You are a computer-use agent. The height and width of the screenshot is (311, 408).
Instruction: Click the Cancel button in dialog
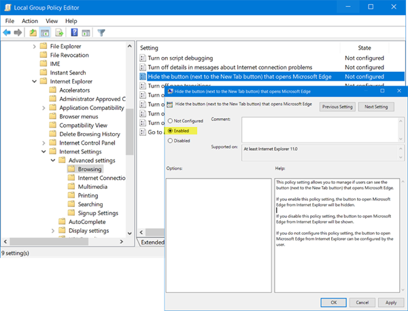click(362, 302)
